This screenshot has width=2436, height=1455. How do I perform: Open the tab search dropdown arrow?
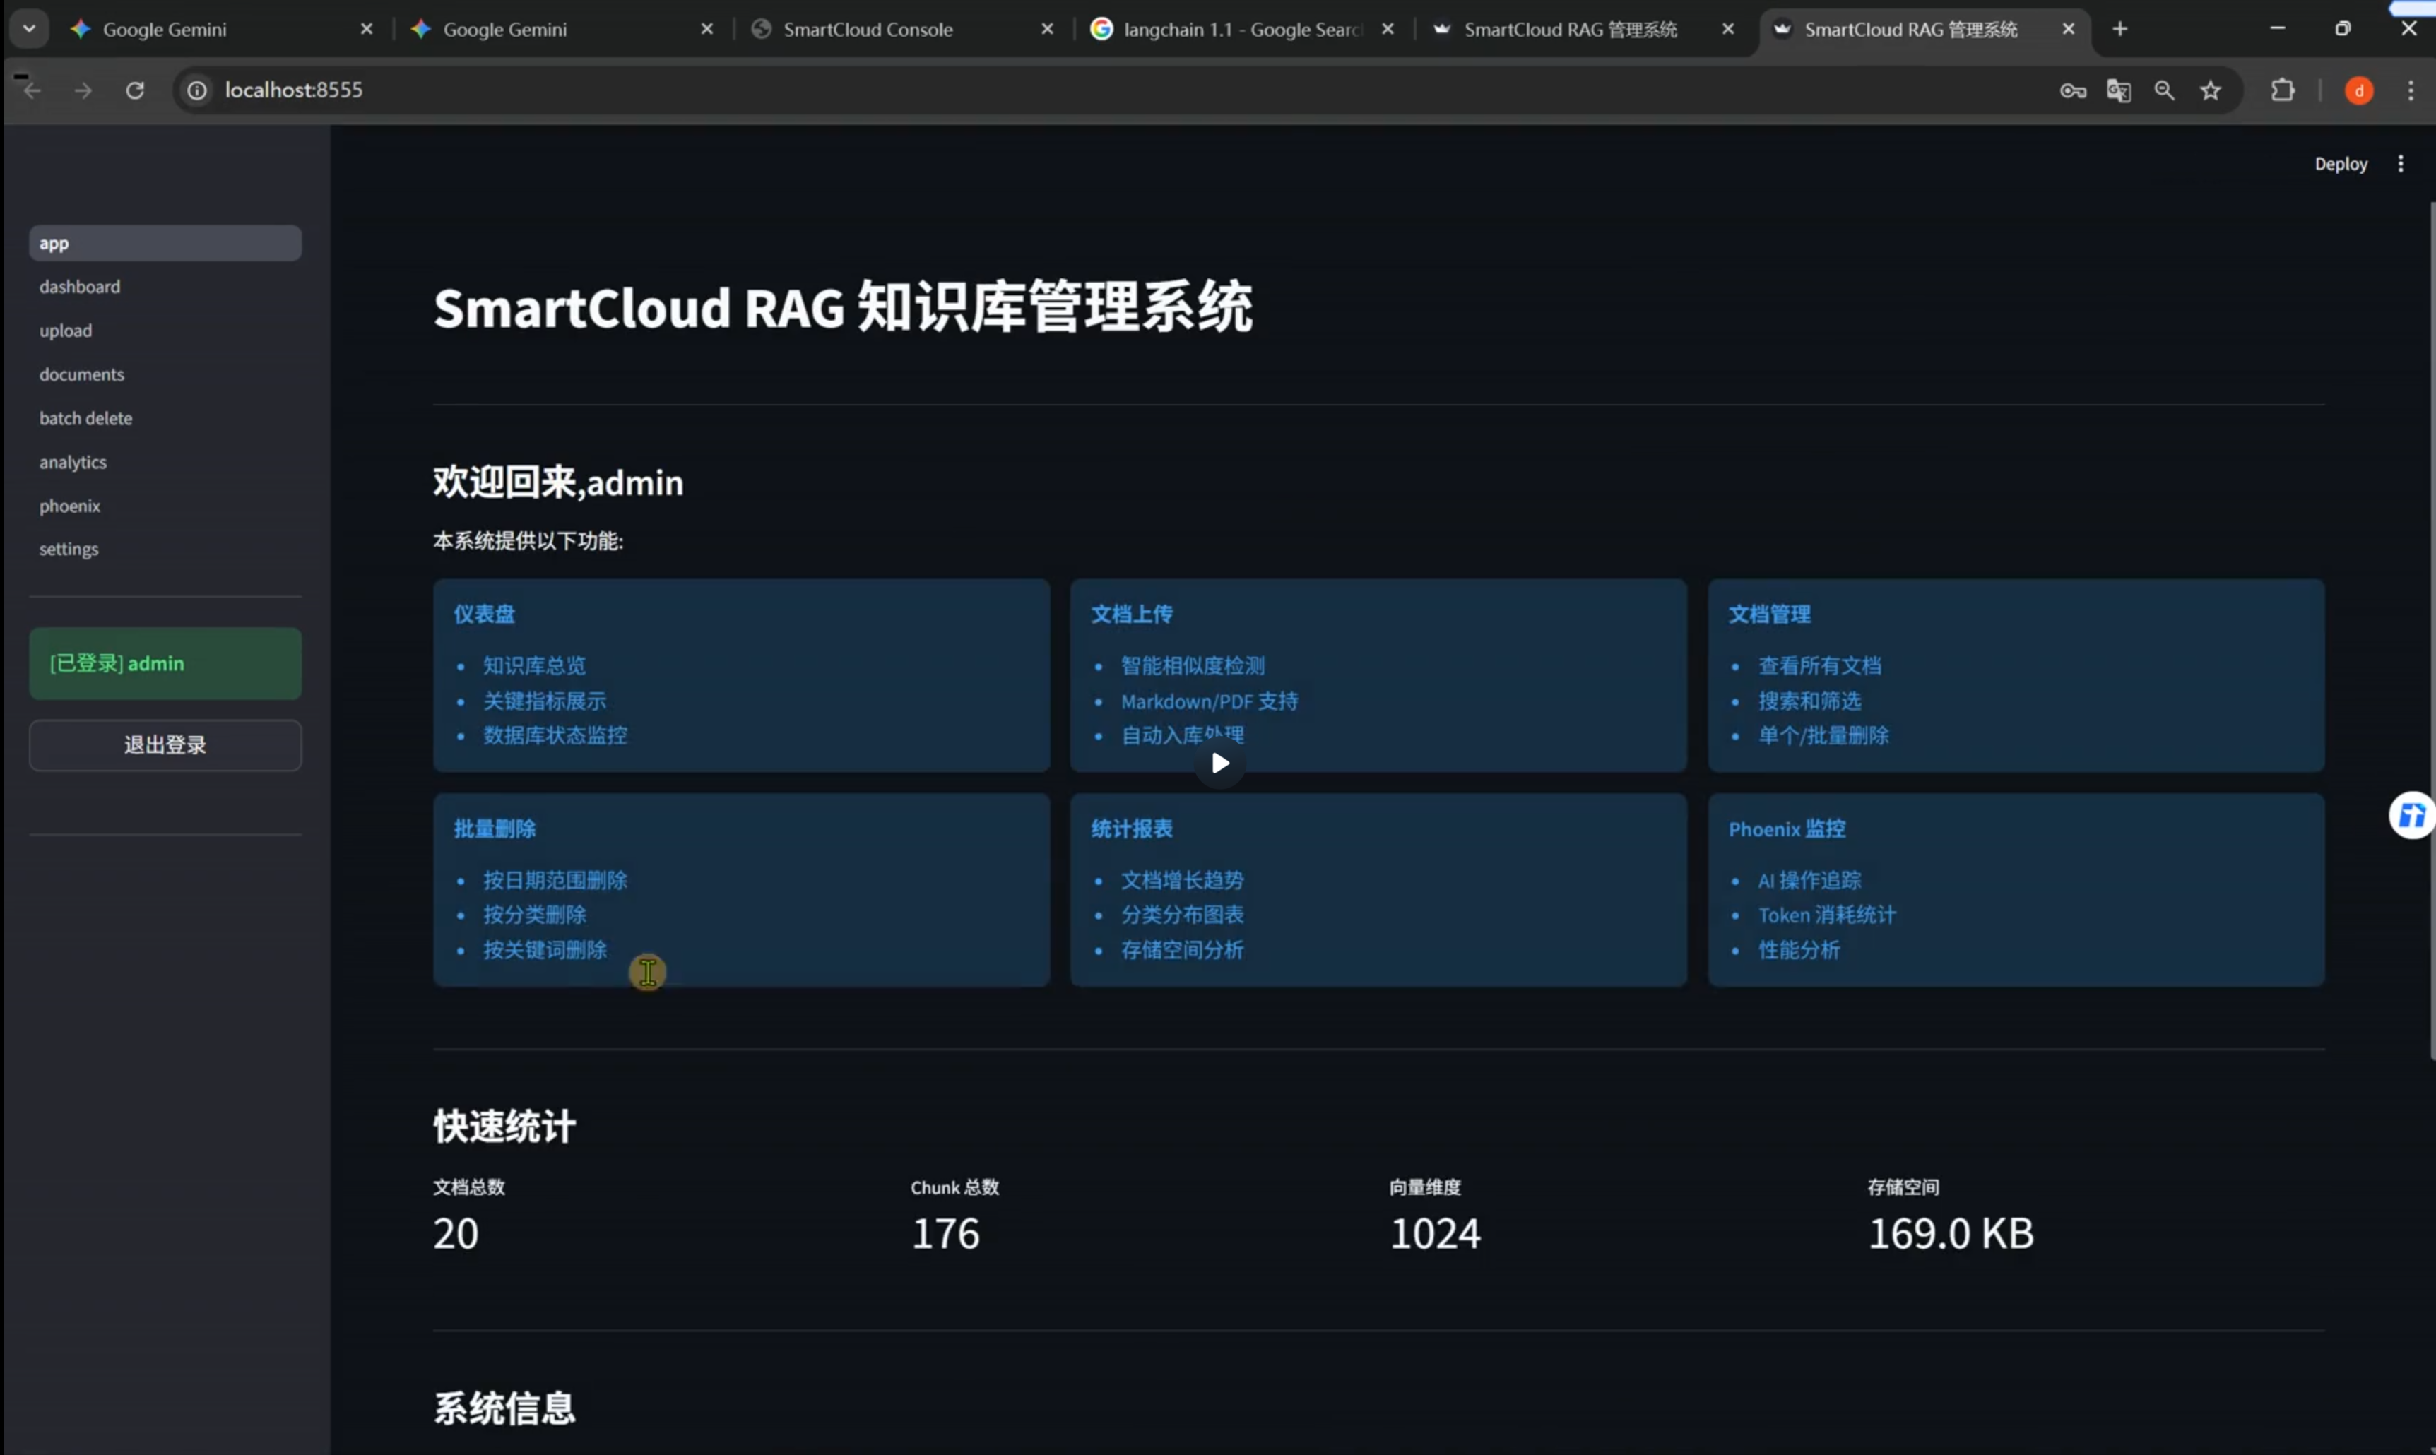(30, 28)
